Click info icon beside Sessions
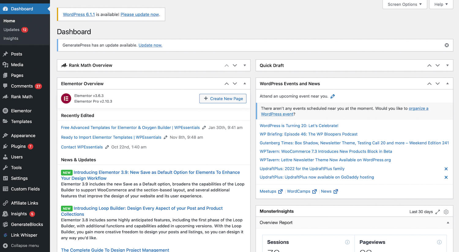The height and width of the screenshot is (252, 459). click(x=347, y=242)
